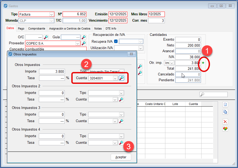238x168 pixels.
Task: Switch to the Datos tab
Action: click(x=10, y=28)
